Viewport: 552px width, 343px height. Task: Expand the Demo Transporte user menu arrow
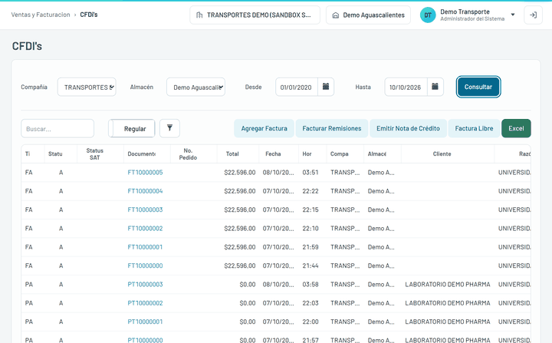[x=513, y=15]
